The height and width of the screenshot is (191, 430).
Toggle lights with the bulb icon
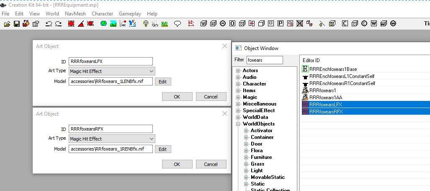tap(146, 24)
